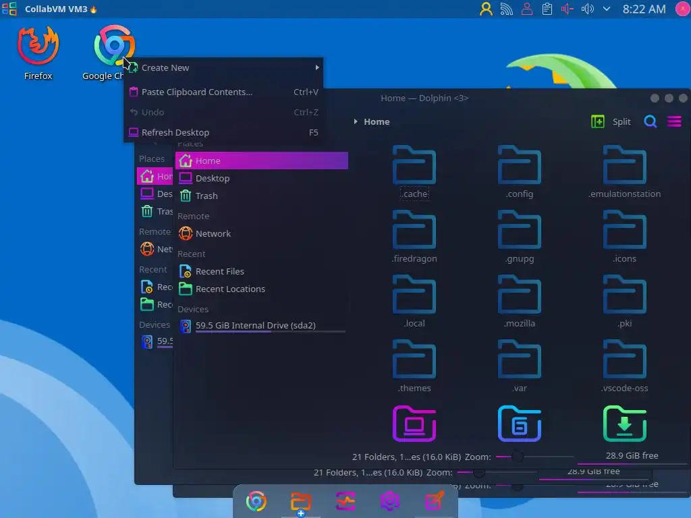Select Refresh Desktop from context menu
This screenshot has width=691, height=518.
(224, 133)
